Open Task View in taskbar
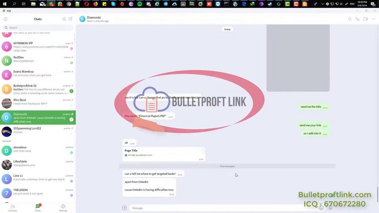379x213 pixels. (24, 4)
